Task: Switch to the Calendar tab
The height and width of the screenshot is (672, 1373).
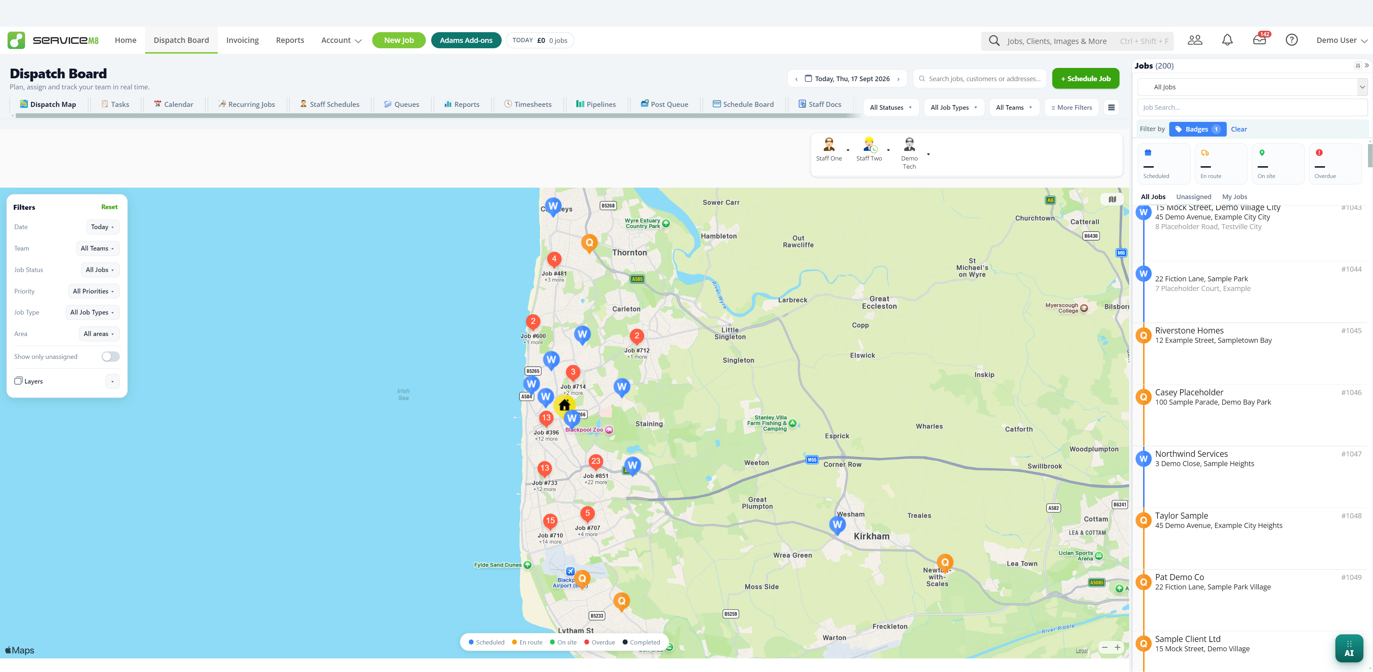Action: pyautogui.click(x=174, y=104)
